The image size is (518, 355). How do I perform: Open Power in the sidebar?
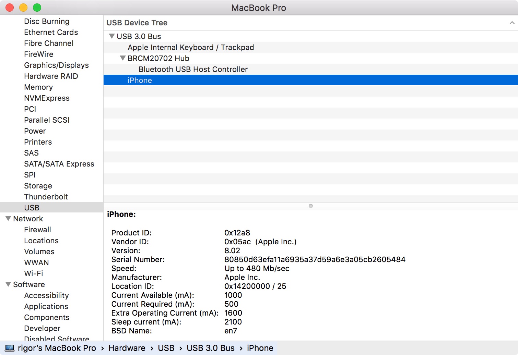click(x=35, y=131)
